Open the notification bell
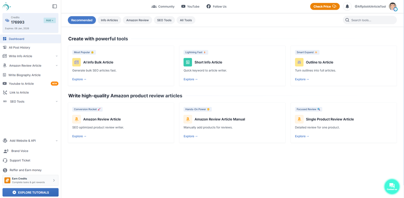The height and width of the screenshot is (198, 404). (x=347, y=6)
